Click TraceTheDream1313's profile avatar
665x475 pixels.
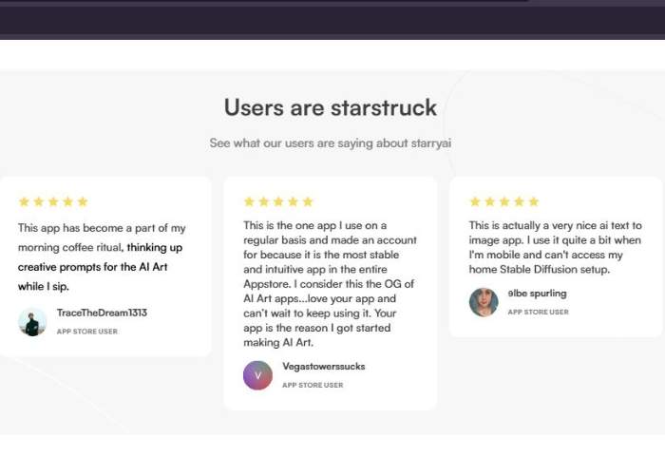(x=32, y=322)
